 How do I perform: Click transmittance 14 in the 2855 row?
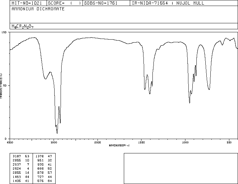[x=27, y=173]
